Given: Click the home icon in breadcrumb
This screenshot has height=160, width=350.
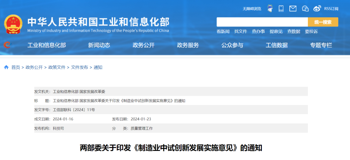Looking at the screenshot, I should click(x=6, y=67).
